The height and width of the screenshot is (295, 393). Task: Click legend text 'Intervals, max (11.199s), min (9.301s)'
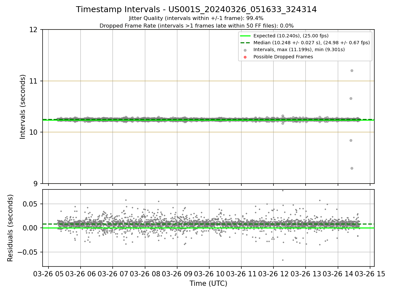[x=299, y=50]
